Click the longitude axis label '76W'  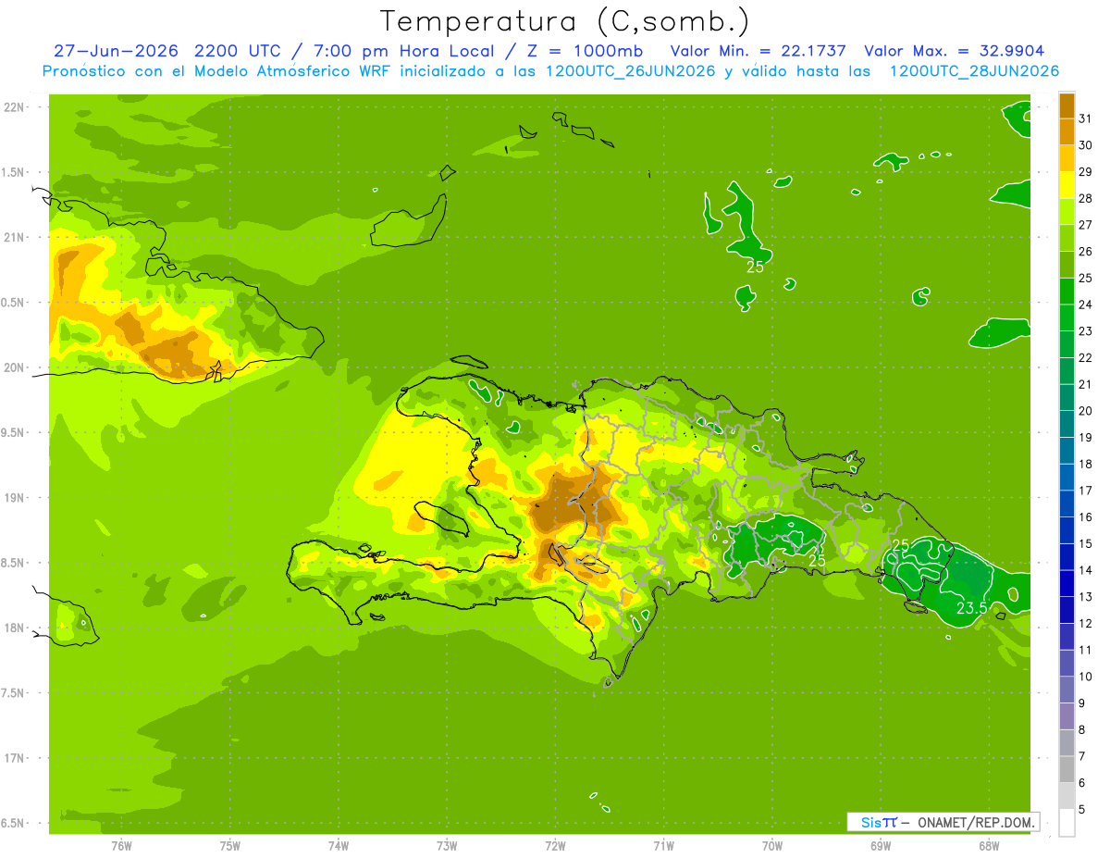click(121, 845)
